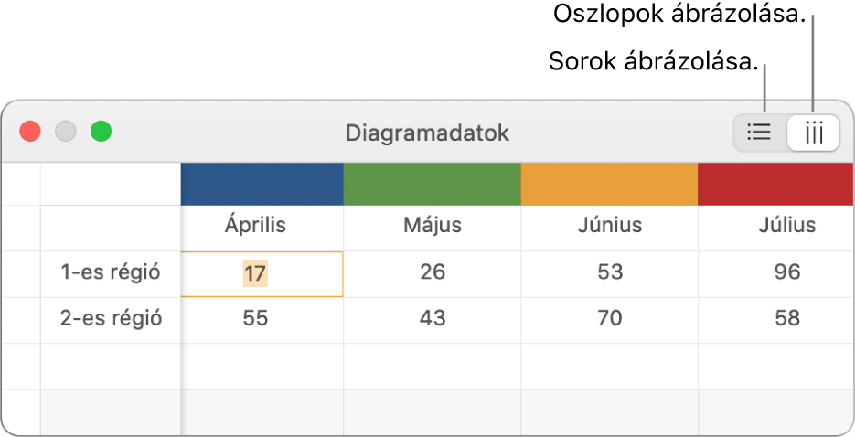Click the green Május color swatch
Screen dimensions: 855x437
pos(432,184)
